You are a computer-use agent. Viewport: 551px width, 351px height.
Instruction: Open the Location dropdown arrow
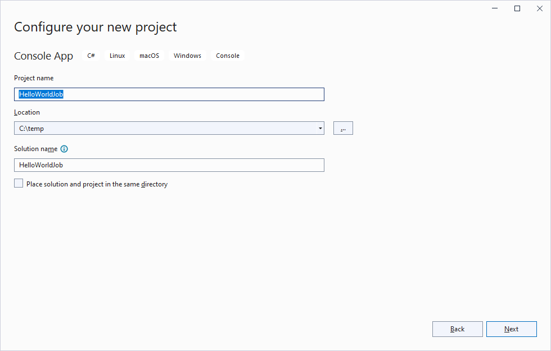coord(320,128)
